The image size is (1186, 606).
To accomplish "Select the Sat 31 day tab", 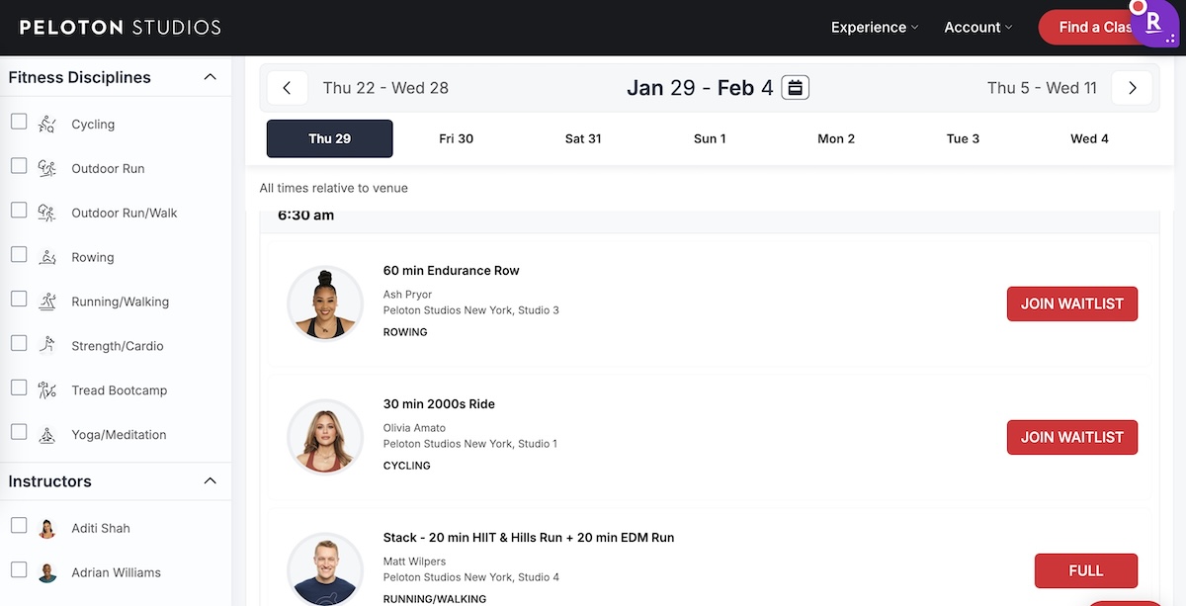I will pos(583,138).
